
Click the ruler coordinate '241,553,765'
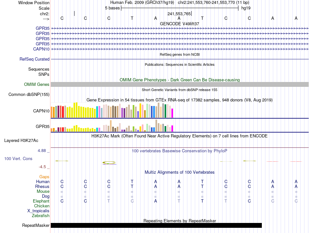tap(179, 14)
